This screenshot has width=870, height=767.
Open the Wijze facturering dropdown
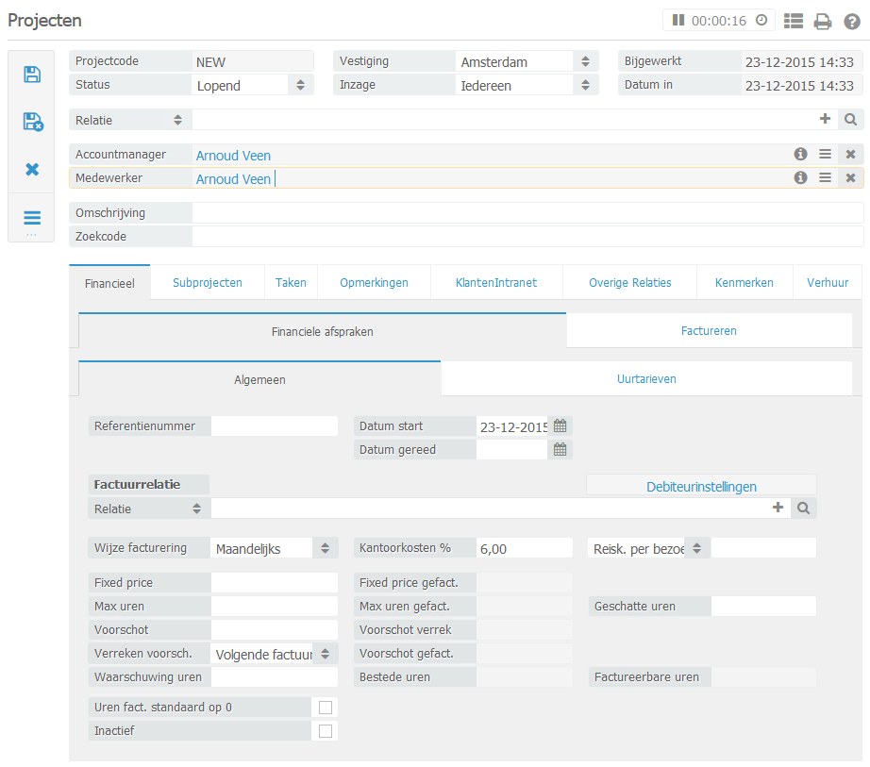pyautogui.click(x=324, y=548)
